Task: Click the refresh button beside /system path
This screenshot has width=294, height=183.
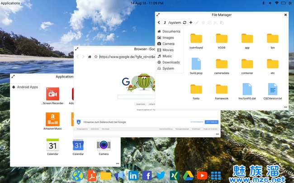Action: click(185, 23)
